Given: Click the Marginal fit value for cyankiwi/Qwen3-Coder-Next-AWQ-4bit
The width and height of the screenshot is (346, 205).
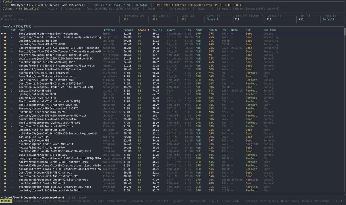Looking at the screenshot, I should point(252,144).
